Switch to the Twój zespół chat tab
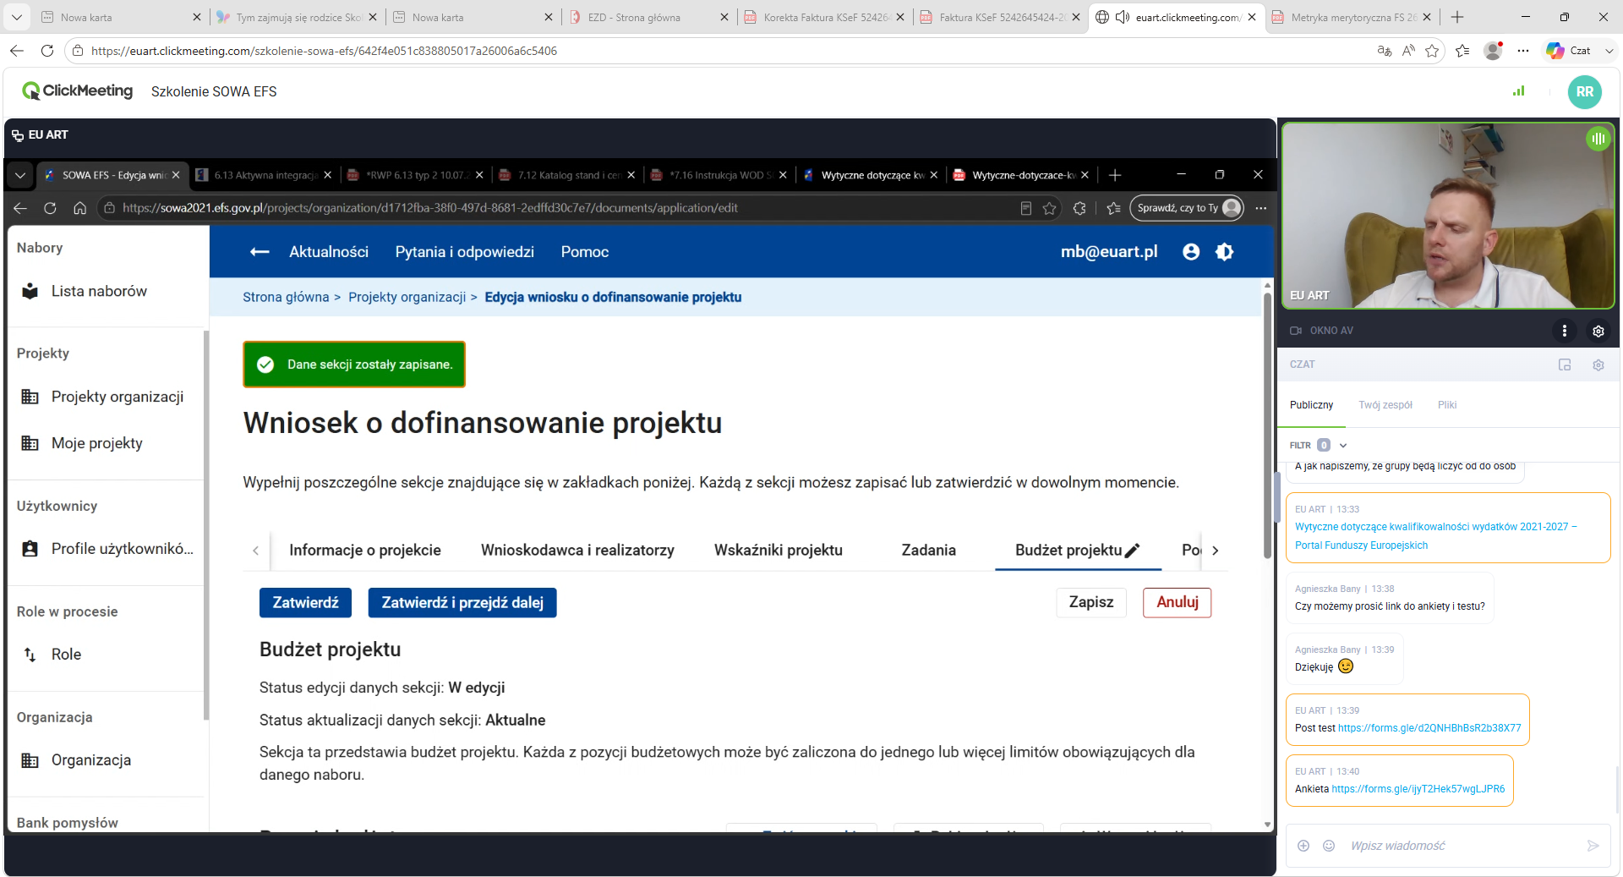Image resolution: width=1623 pixels, height=877 pixels. [x=1385, y=405]
